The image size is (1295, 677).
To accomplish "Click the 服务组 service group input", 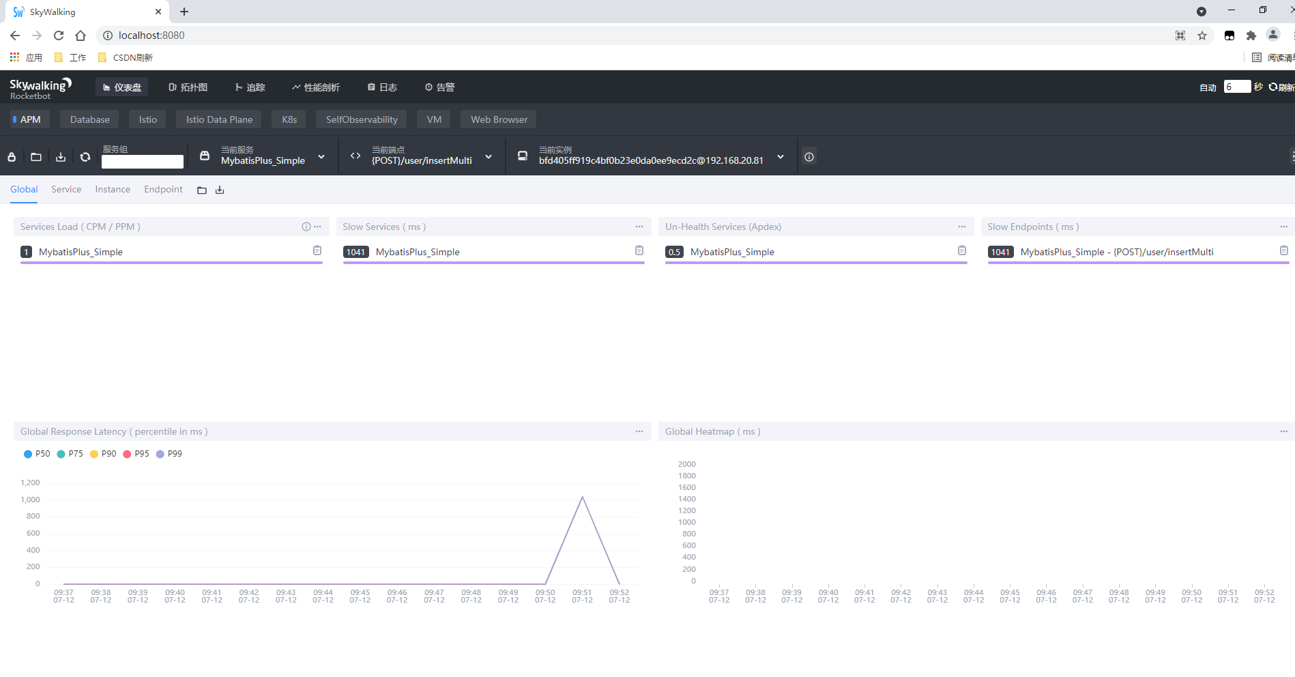I will [x=143, y=162].
